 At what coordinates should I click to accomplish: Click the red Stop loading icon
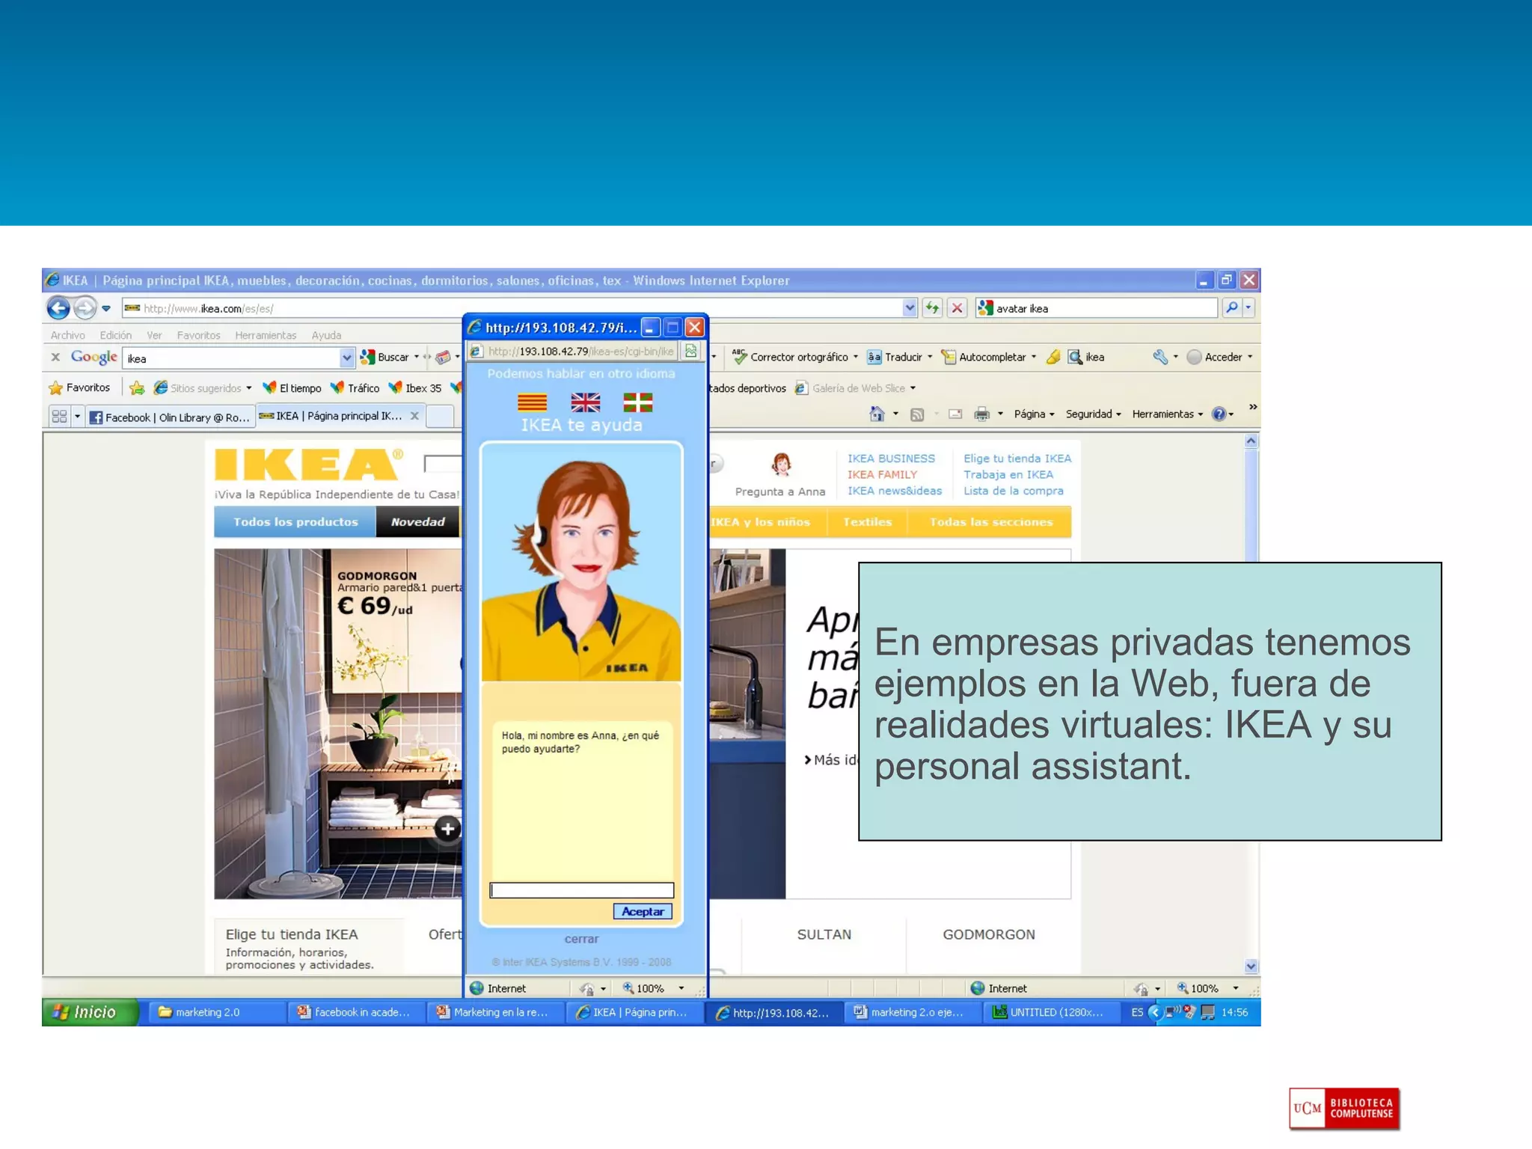click(x=957, y=307)
